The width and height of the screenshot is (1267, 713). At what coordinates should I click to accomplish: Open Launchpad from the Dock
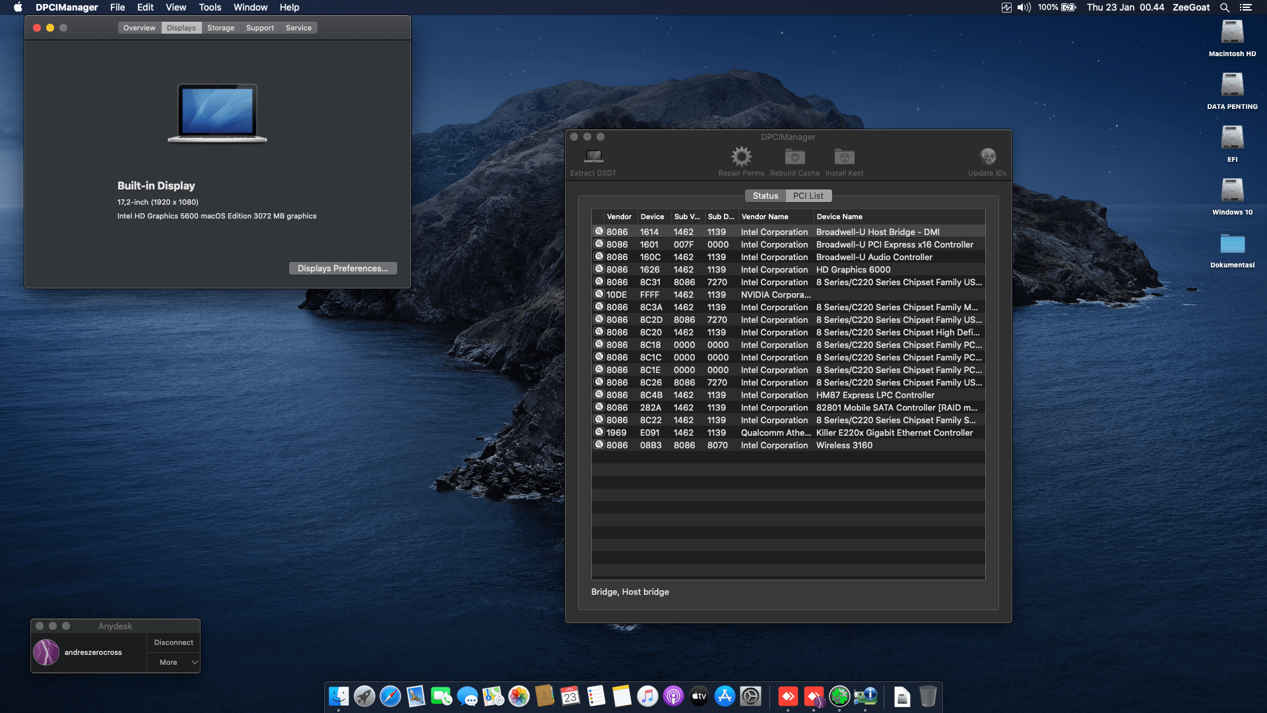coord(364,696)
